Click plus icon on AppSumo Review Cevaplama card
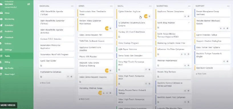 pos(188,16)
